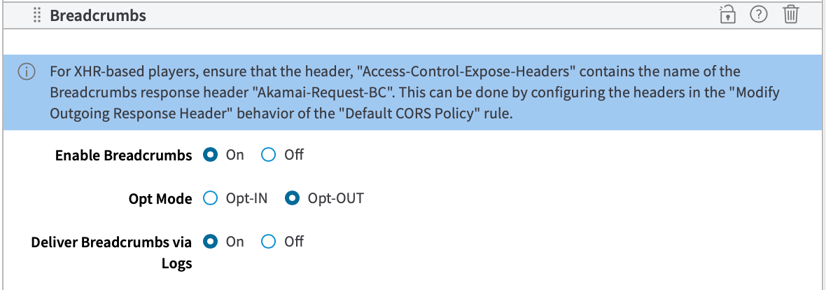The height and width of the screenshot is (290, 826).
Task: Click the Breadcrumbs panel title
Action: tap(98, 15)
